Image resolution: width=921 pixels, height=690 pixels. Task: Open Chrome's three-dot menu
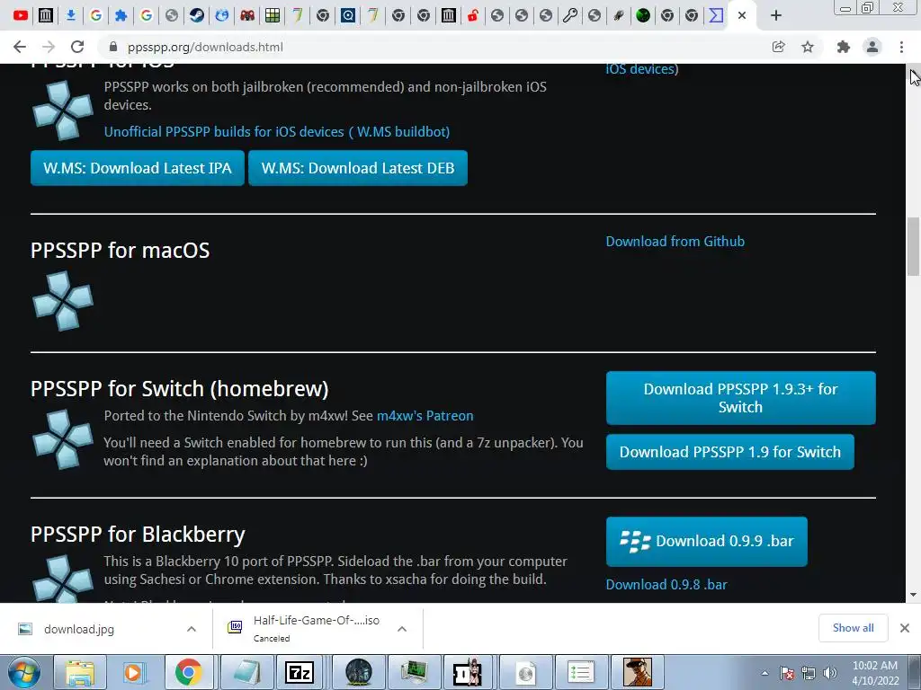pos(901,47)
